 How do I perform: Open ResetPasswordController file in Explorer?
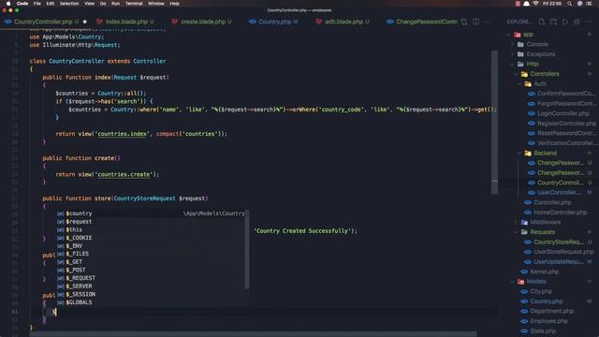(565, 133)
